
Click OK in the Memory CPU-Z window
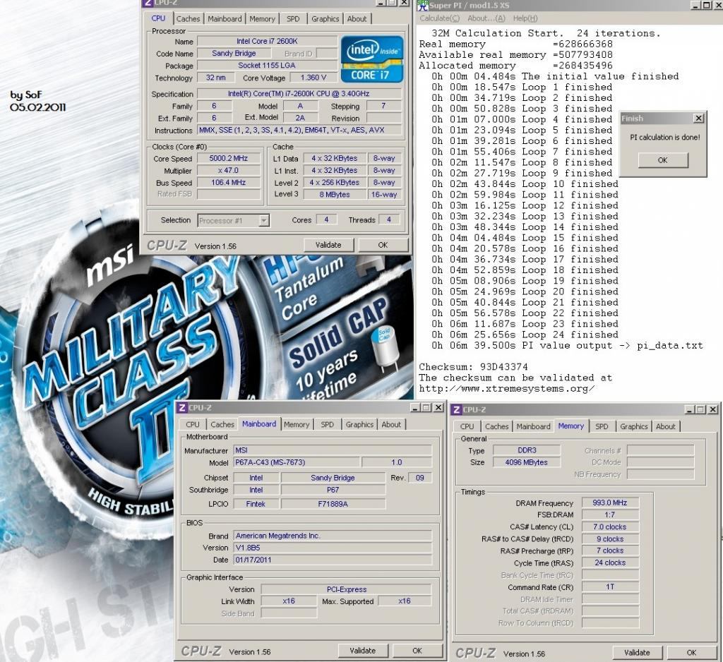coord(692,652)
